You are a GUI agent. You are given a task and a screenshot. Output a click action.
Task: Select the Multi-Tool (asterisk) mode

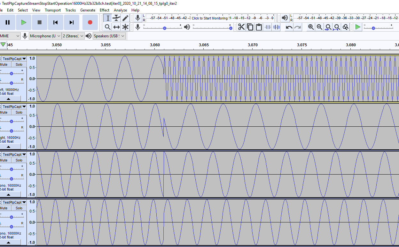pyautogui.click(x=125, y=27)
